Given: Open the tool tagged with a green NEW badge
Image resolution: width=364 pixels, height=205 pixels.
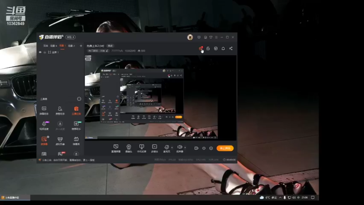Looking at the screenshot, I should 76,126.
